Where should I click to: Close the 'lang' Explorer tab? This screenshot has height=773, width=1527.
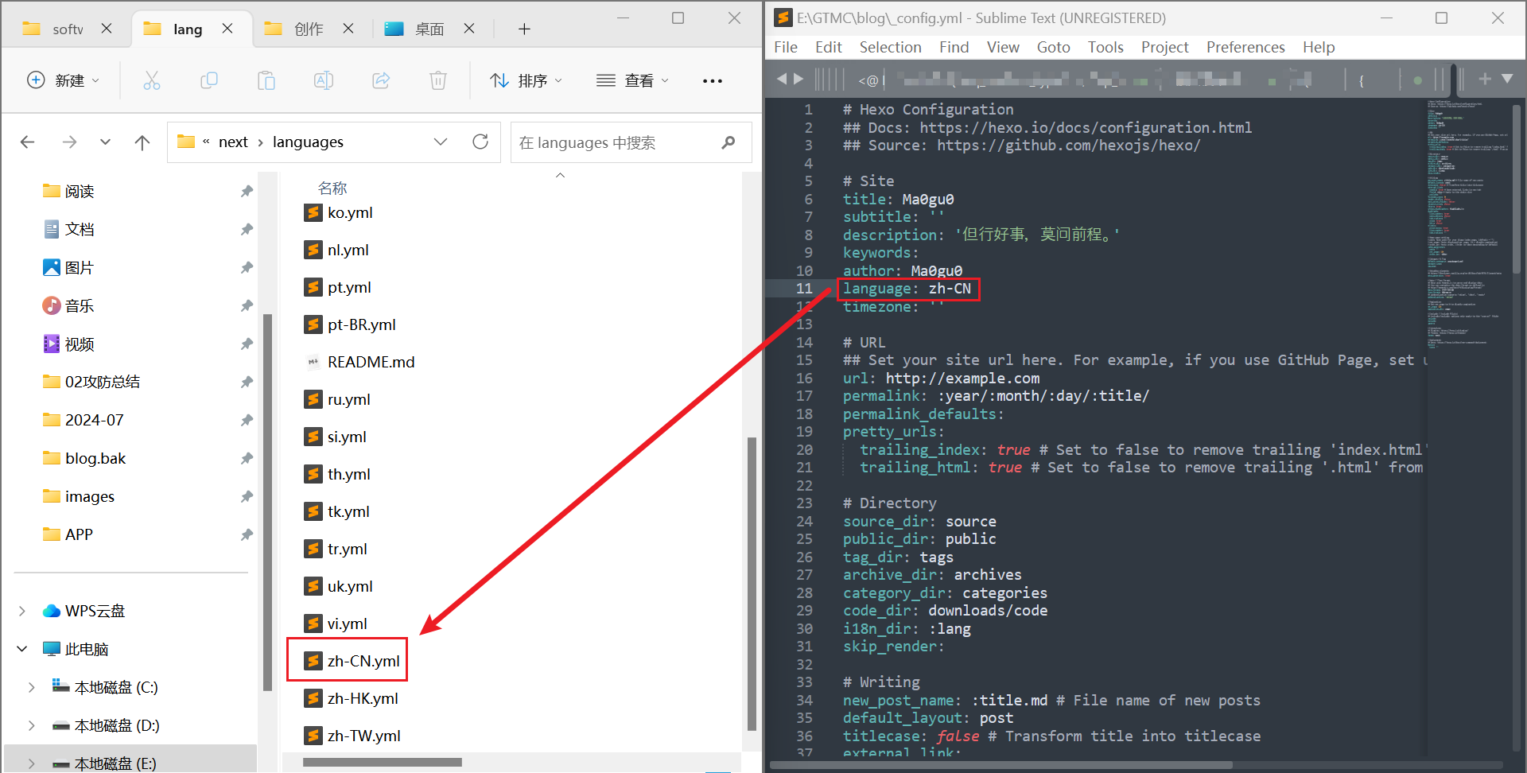(x=227, y=29)
